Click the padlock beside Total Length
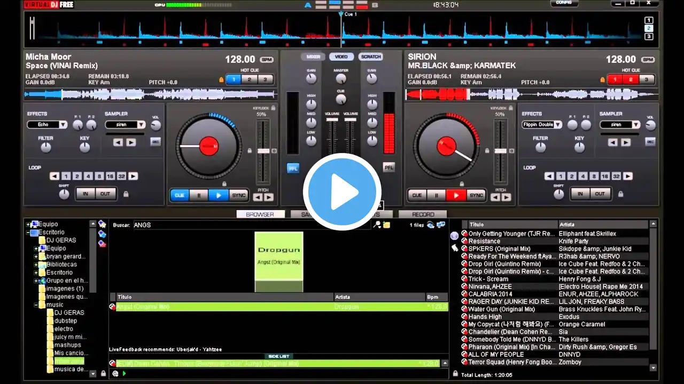 (455, 374)
